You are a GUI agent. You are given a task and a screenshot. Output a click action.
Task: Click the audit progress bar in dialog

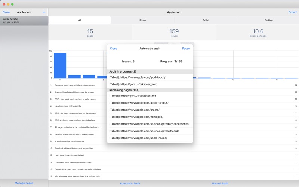pyautogui.click(x=150, y=53)
